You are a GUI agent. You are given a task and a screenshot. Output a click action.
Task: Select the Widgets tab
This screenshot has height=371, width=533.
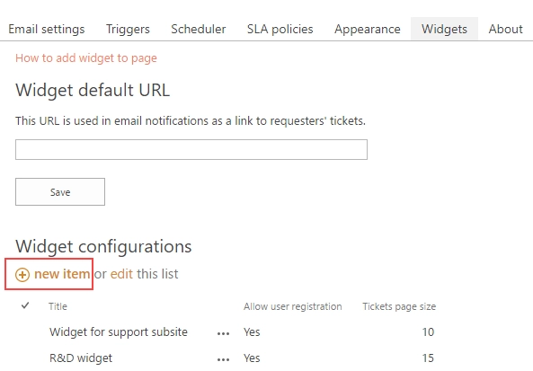pyautogui.click(x=444, y=29)
